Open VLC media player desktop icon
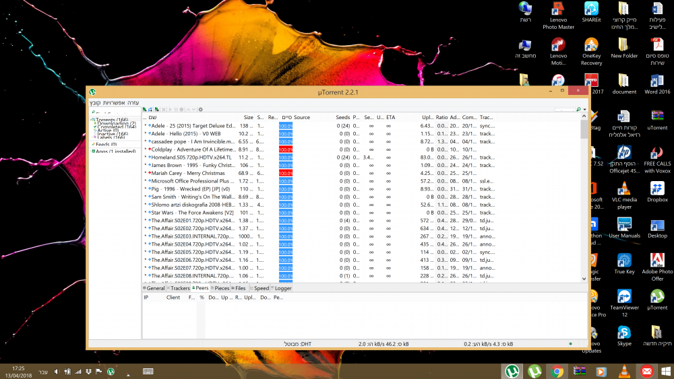Screen dimensions: 674x379 624,196
